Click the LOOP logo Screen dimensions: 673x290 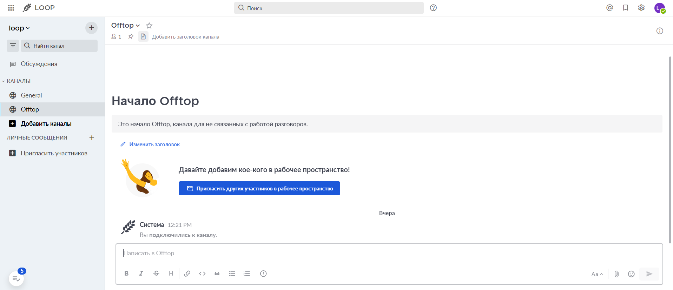(39, 8)
